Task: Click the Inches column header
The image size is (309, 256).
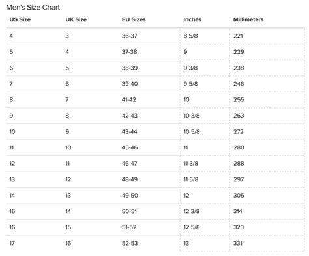Action: click(192, 19)
